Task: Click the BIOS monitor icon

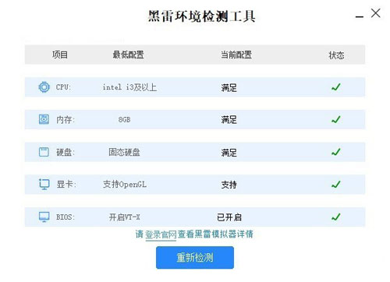Action: [x=44, y=217]
